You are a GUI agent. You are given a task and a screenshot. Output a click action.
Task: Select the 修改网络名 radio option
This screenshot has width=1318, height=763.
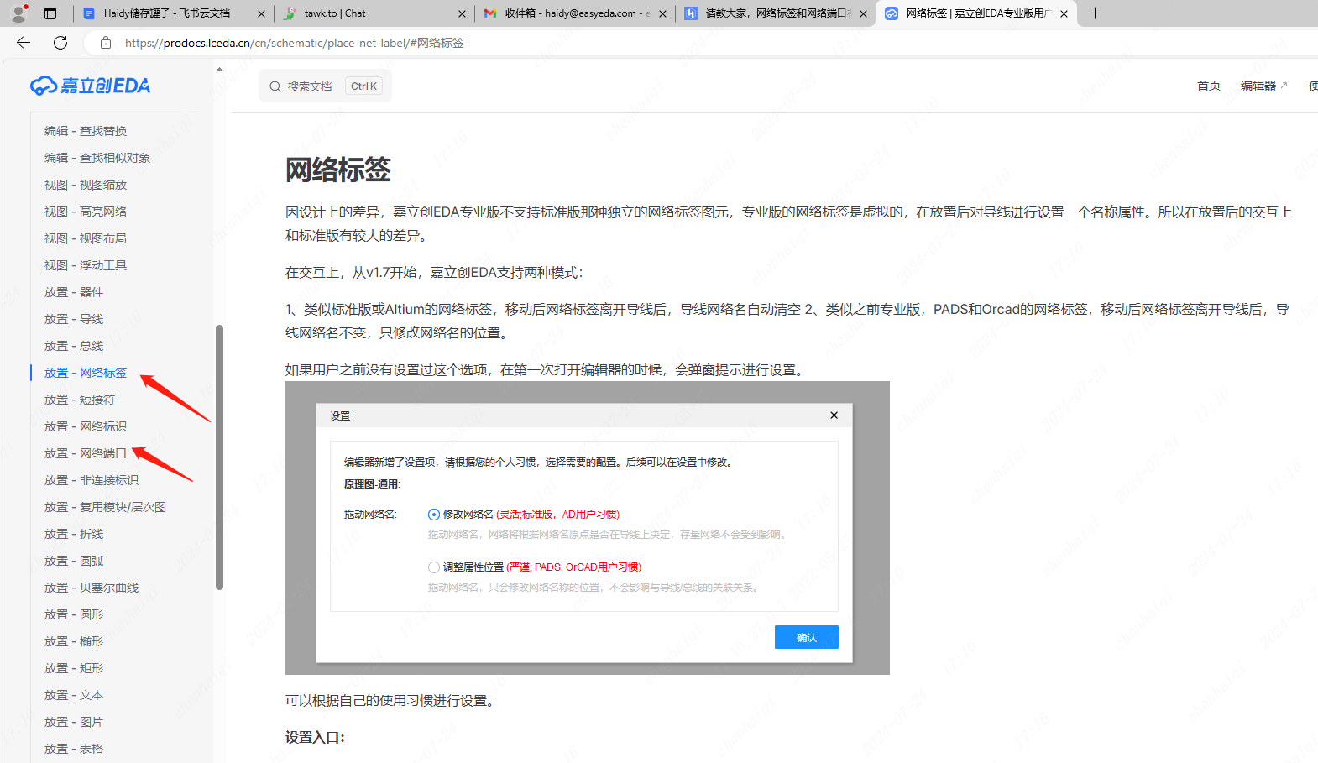(434, 515)
